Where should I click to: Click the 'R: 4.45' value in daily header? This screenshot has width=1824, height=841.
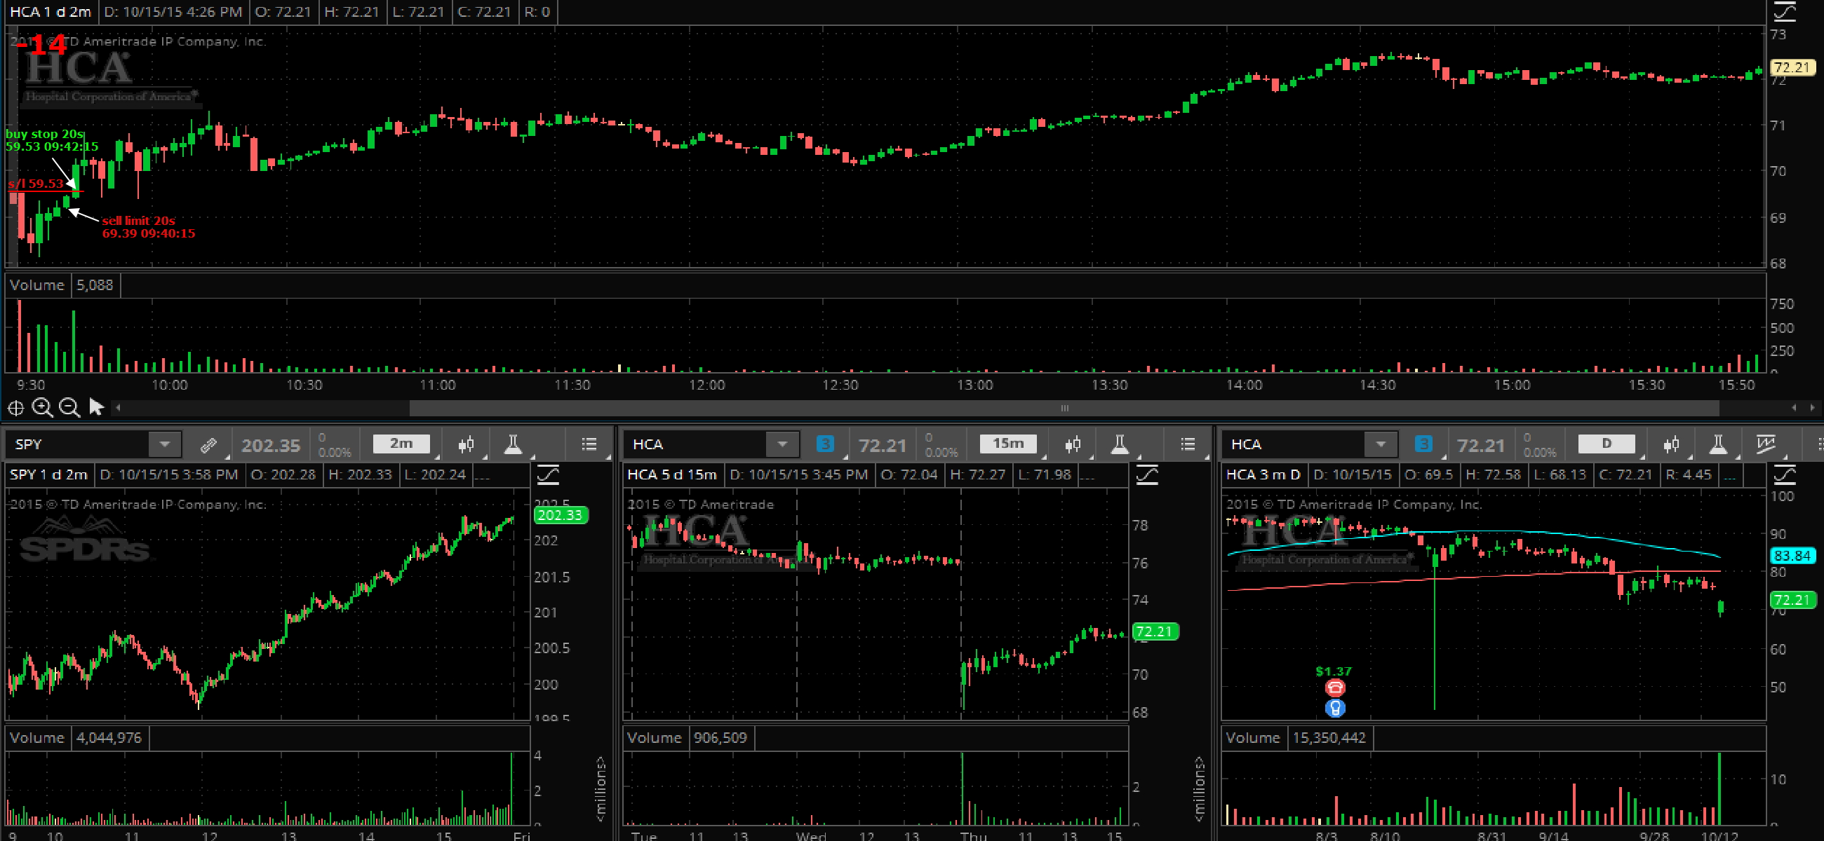[1688, 474]
